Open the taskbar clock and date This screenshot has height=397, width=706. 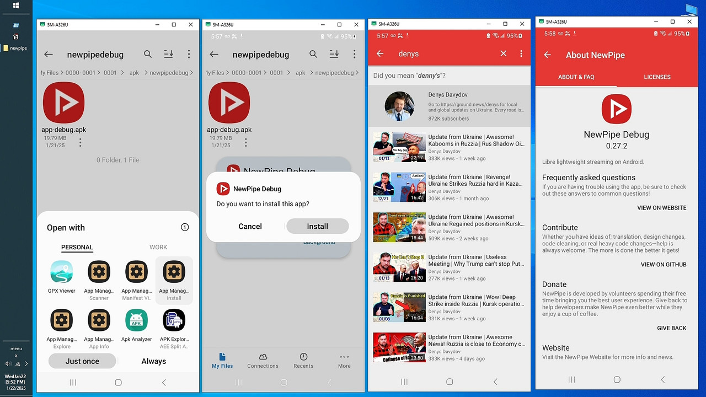[x=16, y=382]
